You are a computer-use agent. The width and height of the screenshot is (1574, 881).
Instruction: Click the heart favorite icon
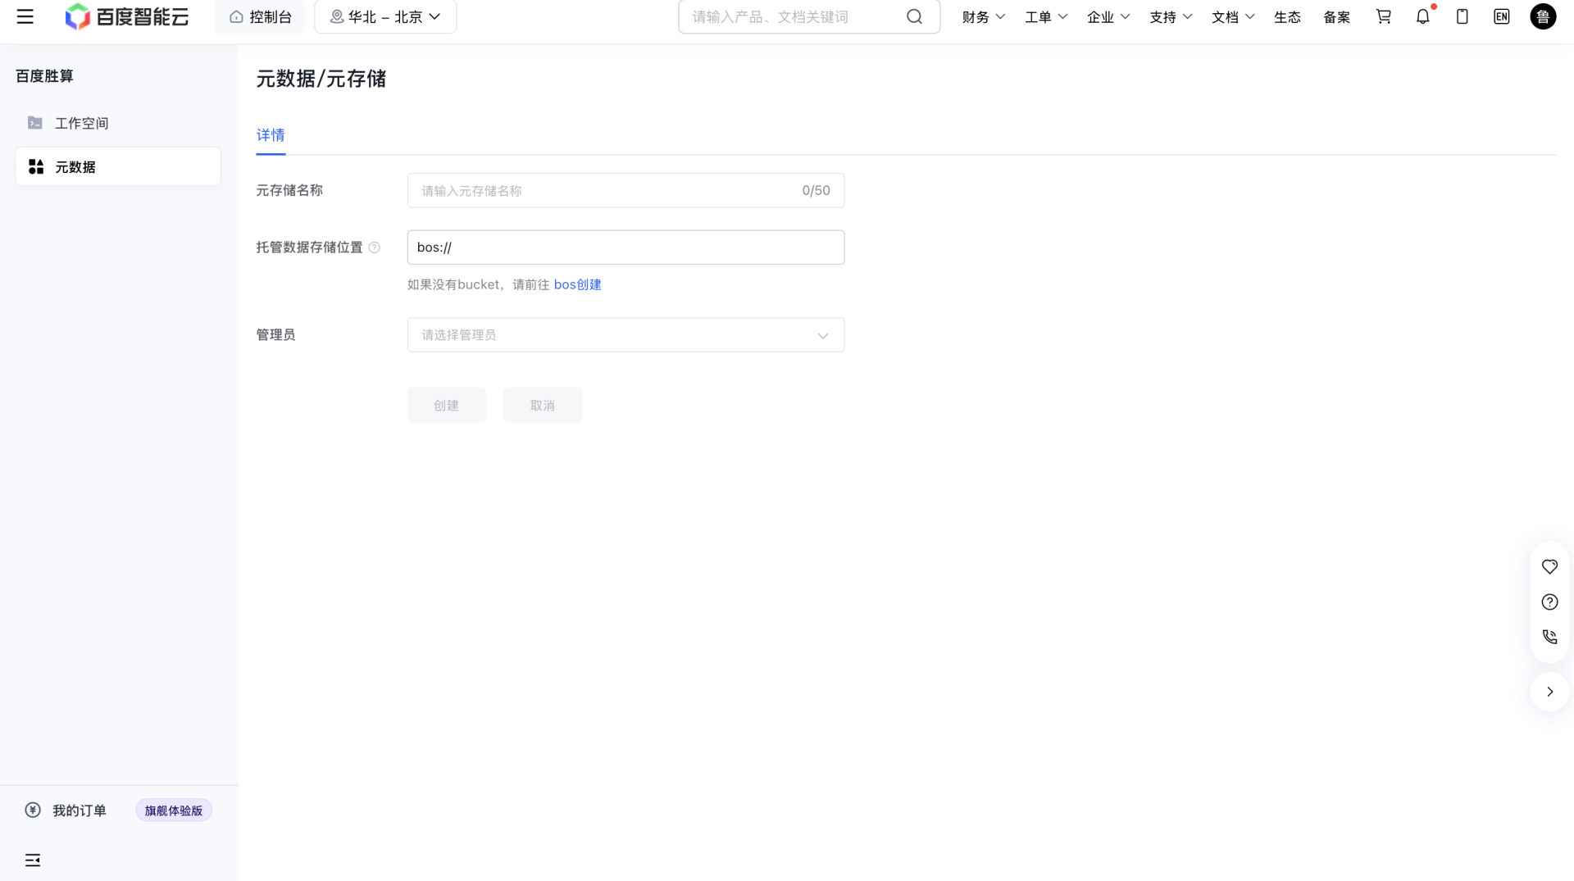(x=1549, y=566)
